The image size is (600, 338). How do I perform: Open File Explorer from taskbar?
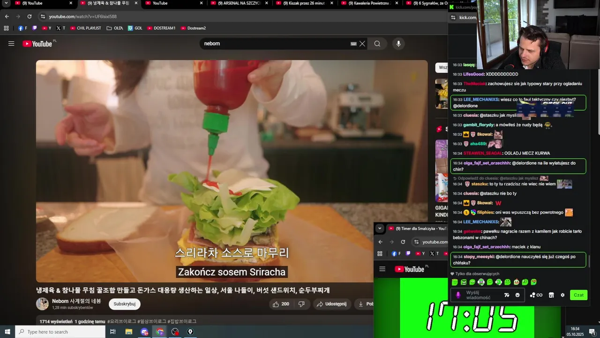(129, 332)
